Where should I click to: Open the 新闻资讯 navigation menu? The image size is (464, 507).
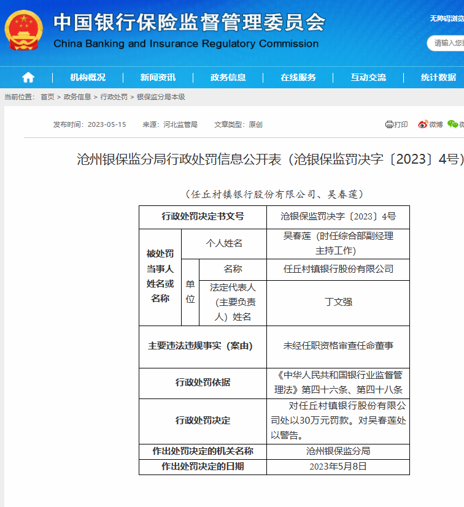tap(158, 77)
